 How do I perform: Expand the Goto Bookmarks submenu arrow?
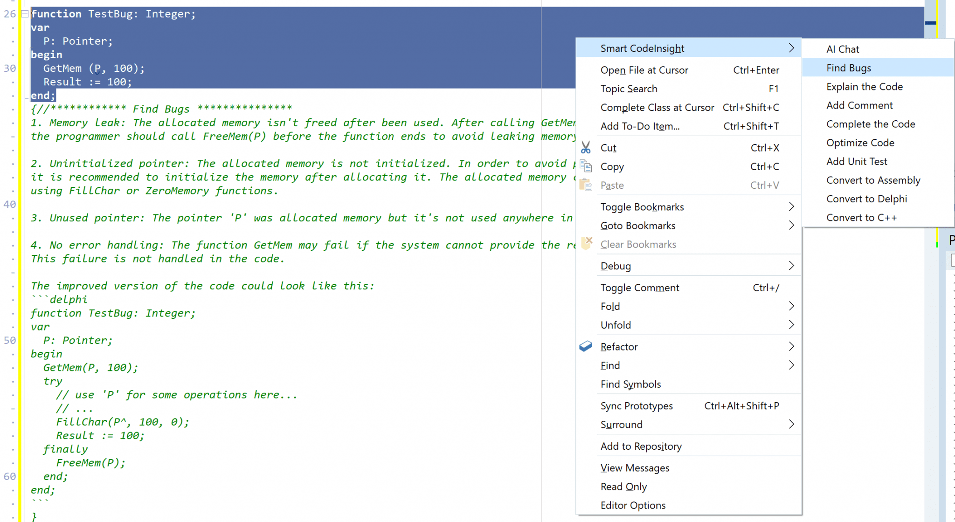pyautogui.click(x=791, y=225)
